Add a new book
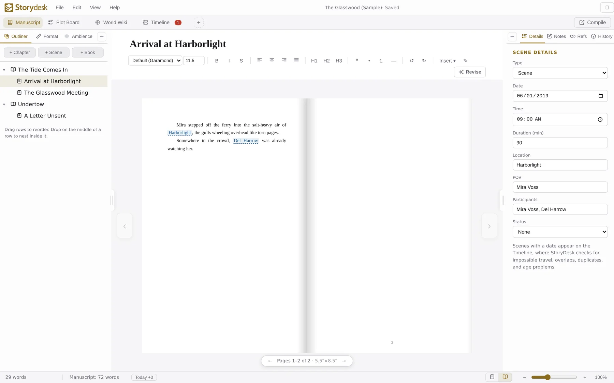Viewport: 614px width, 383px height. 88,52
